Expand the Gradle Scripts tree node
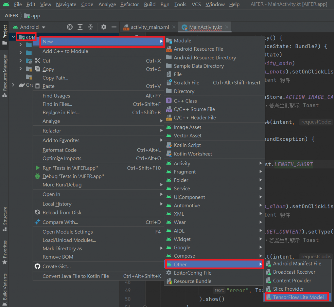 tap(13, 85)
